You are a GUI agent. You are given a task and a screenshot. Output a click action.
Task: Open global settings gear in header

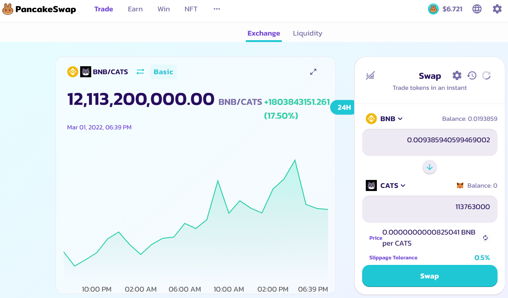coord(497,9)
